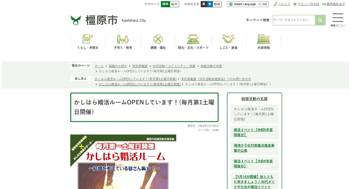The height and width of the screenshot is (189, 351).
Task: Open the 結婚活動の支援 sidebar heading link
Action: (254, 99)
